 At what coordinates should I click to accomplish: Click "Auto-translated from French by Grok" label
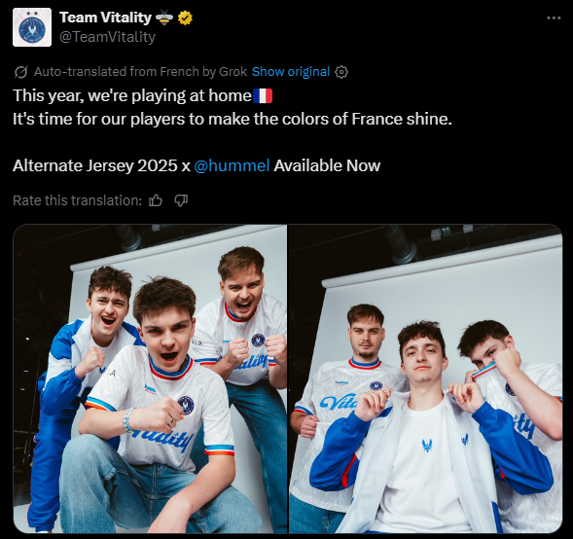click(141, 72)
